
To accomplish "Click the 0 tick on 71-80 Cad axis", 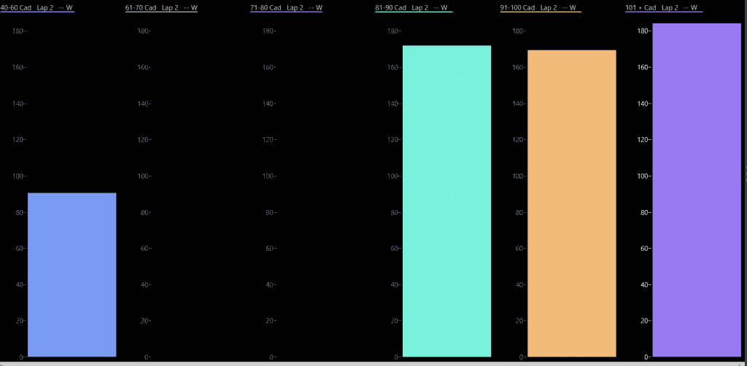I will click(x=272, y=357).
